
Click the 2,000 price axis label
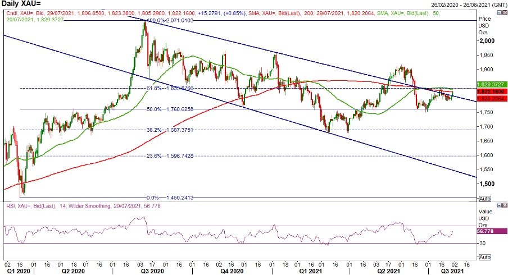point(487,41)
